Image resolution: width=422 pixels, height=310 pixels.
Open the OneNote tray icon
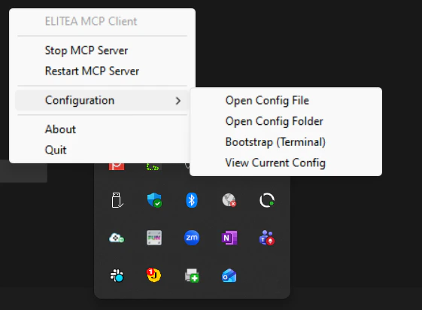coord(229,238)
